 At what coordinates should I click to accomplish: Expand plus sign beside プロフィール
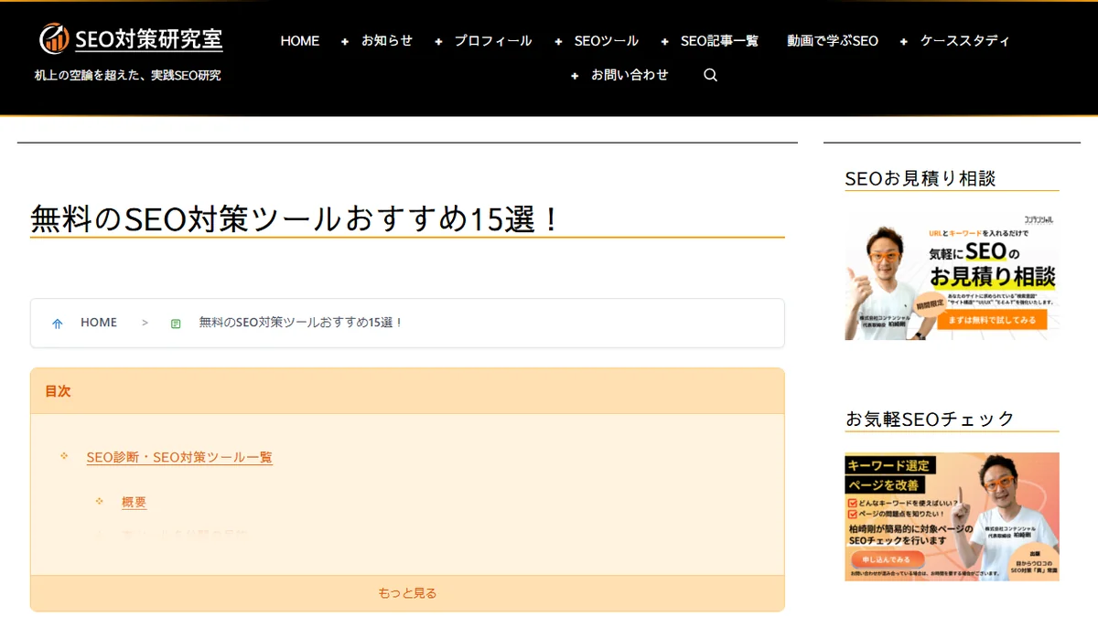click(x=438, y=41)
